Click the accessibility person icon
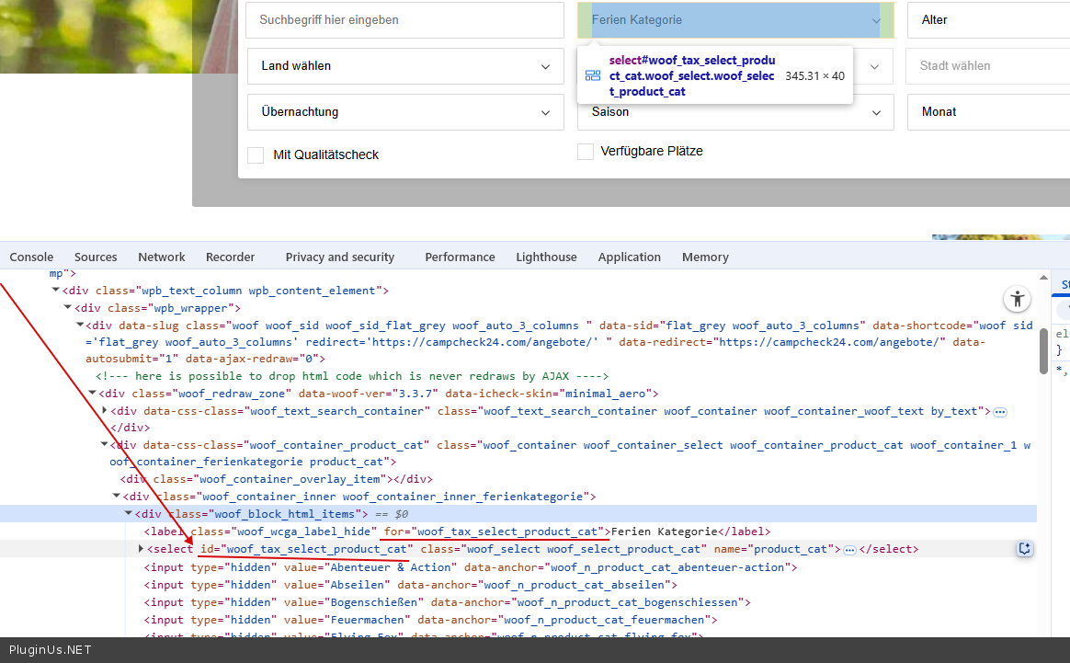 point(1017,299)
